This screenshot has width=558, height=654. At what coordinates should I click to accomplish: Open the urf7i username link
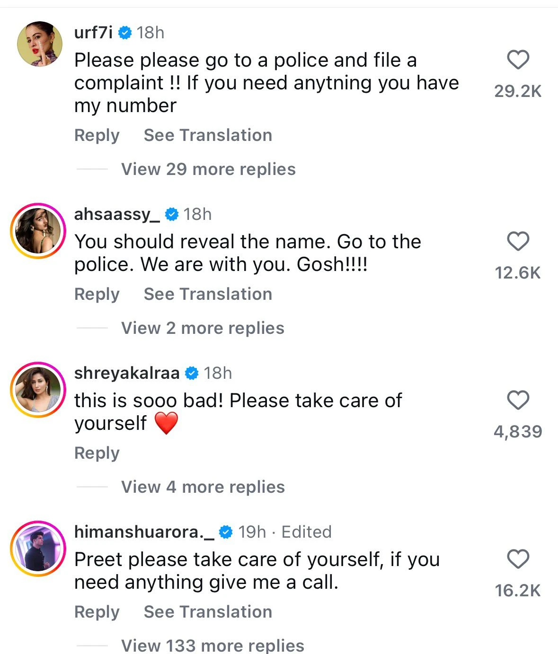pos(94,33)
